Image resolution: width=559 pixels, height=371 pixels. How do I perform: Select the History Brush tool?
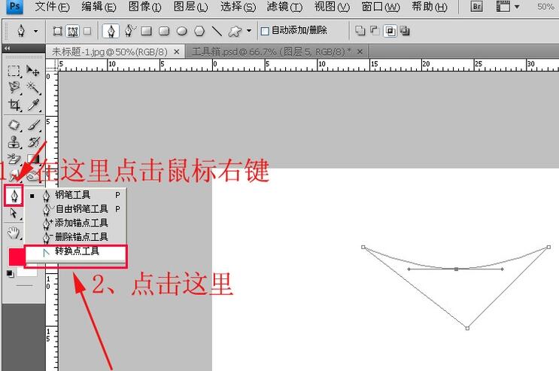point(34,142)
